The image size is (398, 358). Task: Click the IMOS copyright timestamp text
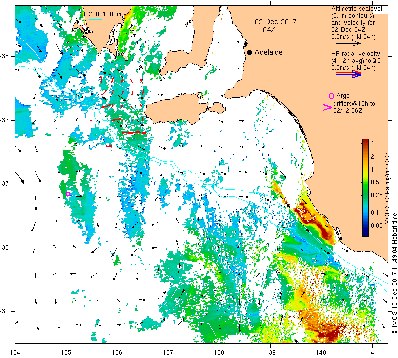tap(394, 273)
